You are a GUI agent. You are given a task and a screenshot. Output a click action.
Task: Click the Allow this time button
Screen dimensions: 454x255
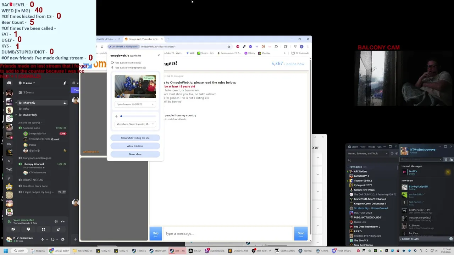point(135,146)
